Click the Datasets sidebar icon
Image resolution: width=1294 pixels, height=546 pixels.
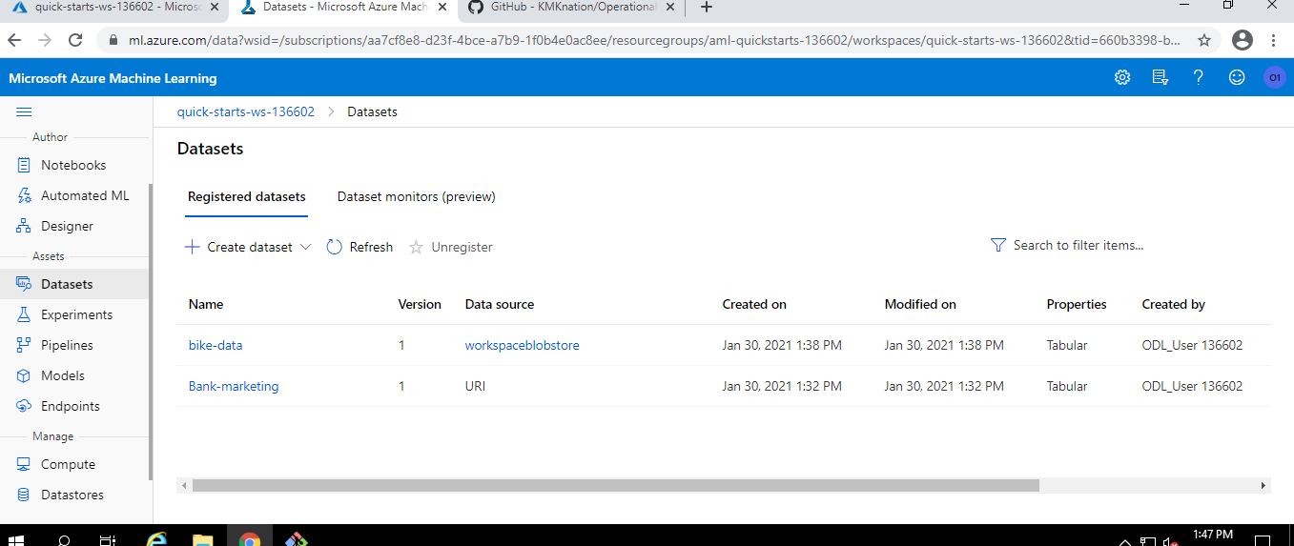coord(24,284)
